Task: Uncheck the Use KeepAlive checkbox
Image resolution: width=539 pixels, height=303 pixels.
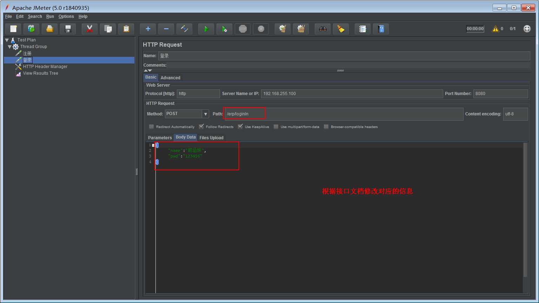Action: coord(240,127)
